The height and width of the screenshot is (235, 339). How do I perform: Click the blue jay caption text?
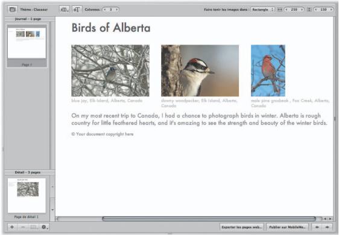pos(107,101)
